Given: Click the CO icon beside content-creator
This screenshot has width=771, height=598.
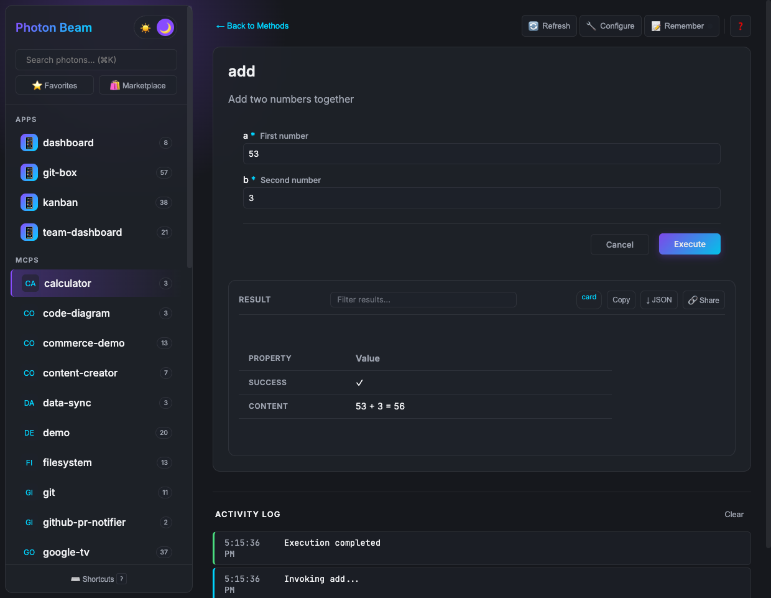Looking at the screenshot, I should (x=29, y=373).
